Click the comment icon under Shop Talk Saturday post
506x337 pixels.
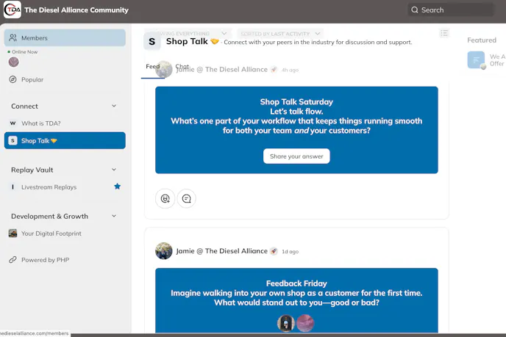tap(187, 198)
